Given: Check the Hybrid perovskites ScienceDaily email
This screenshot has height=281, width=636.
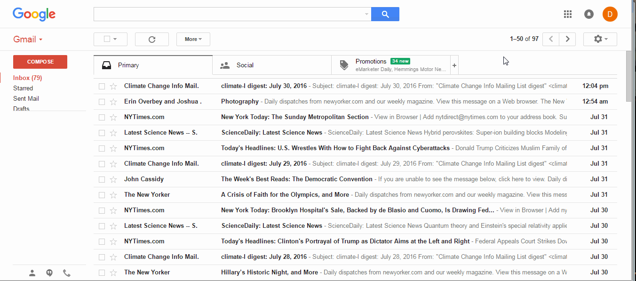Looking at the screenshot, I should tap(102, 133).
